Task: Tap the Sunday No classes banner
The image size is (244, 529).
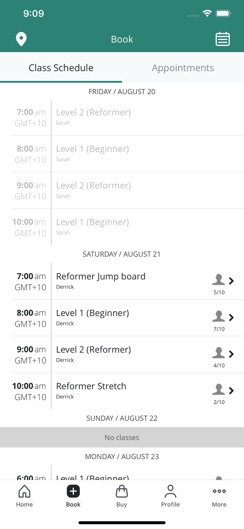Action: point(122,437)
